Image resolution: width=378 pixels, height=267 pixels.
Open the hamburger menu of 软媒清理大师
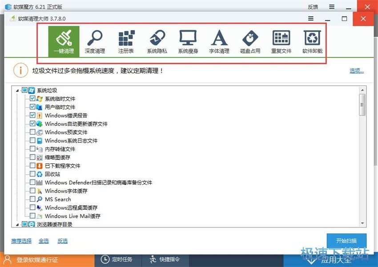pos(311,19)
